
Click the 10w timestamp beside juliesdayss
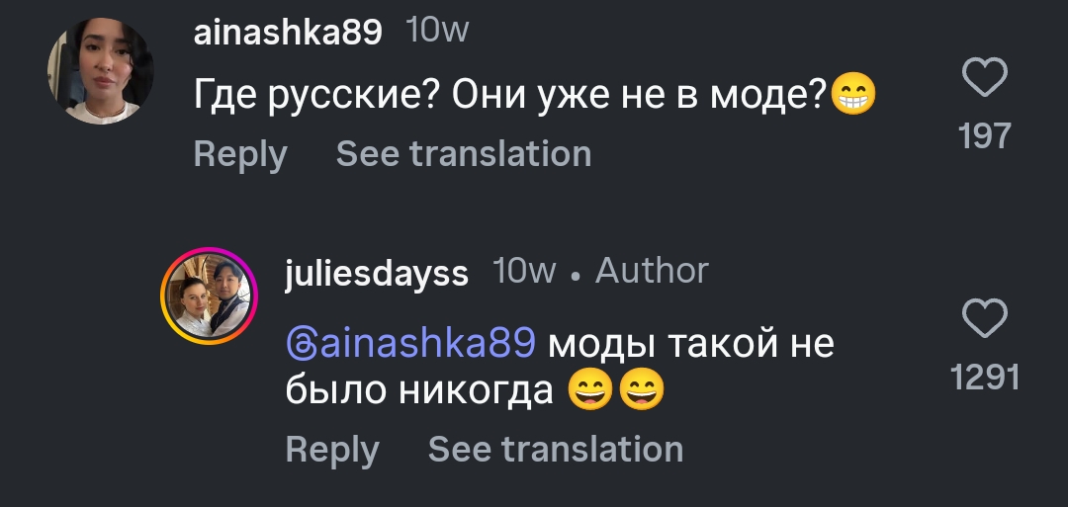tap(524, 272)
